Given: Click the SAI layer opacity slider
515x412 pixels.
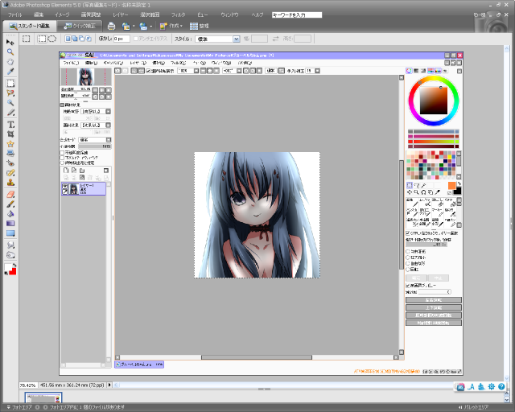Looking at the screenshot, I should pos(95,146).
